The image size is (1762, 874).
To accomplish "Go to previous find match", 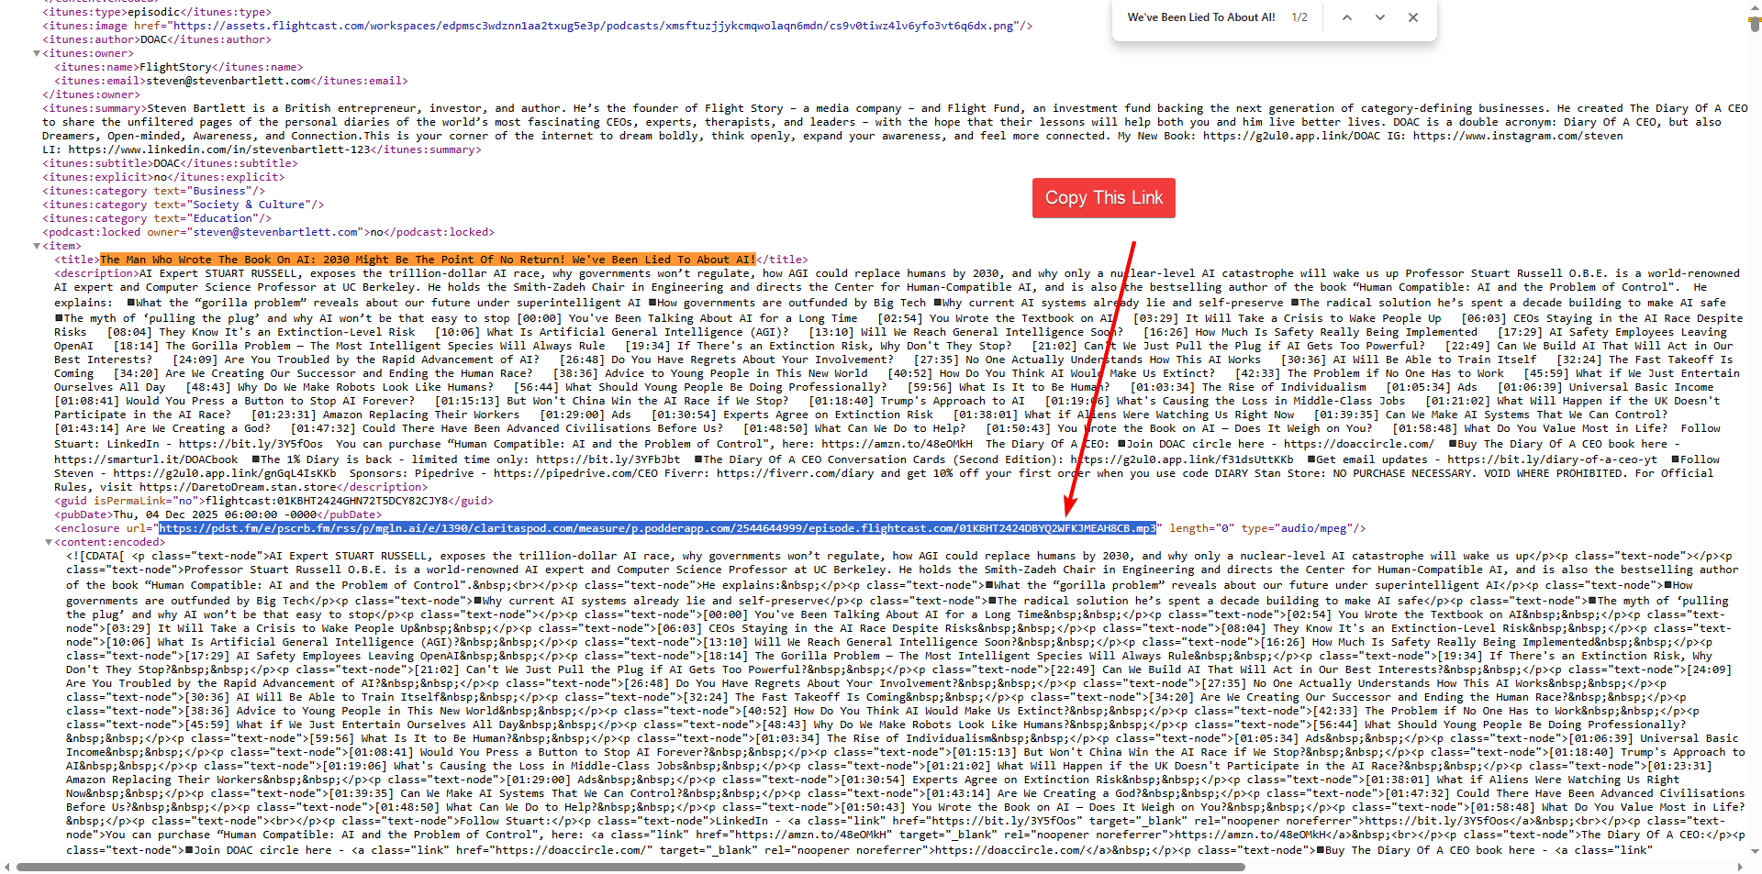I will (x=1346, y=17).
